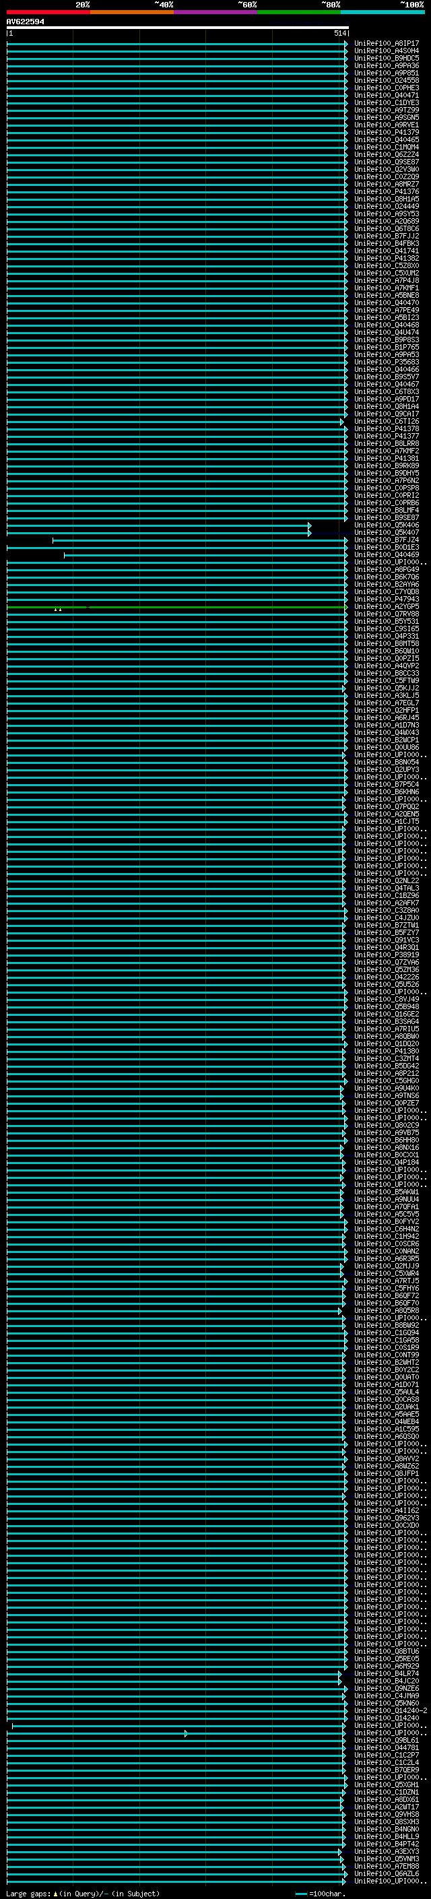Click the yellow query-gap triangle in legend
431x1899 pixels.
pyautogui.click(x=55, y=1894)
